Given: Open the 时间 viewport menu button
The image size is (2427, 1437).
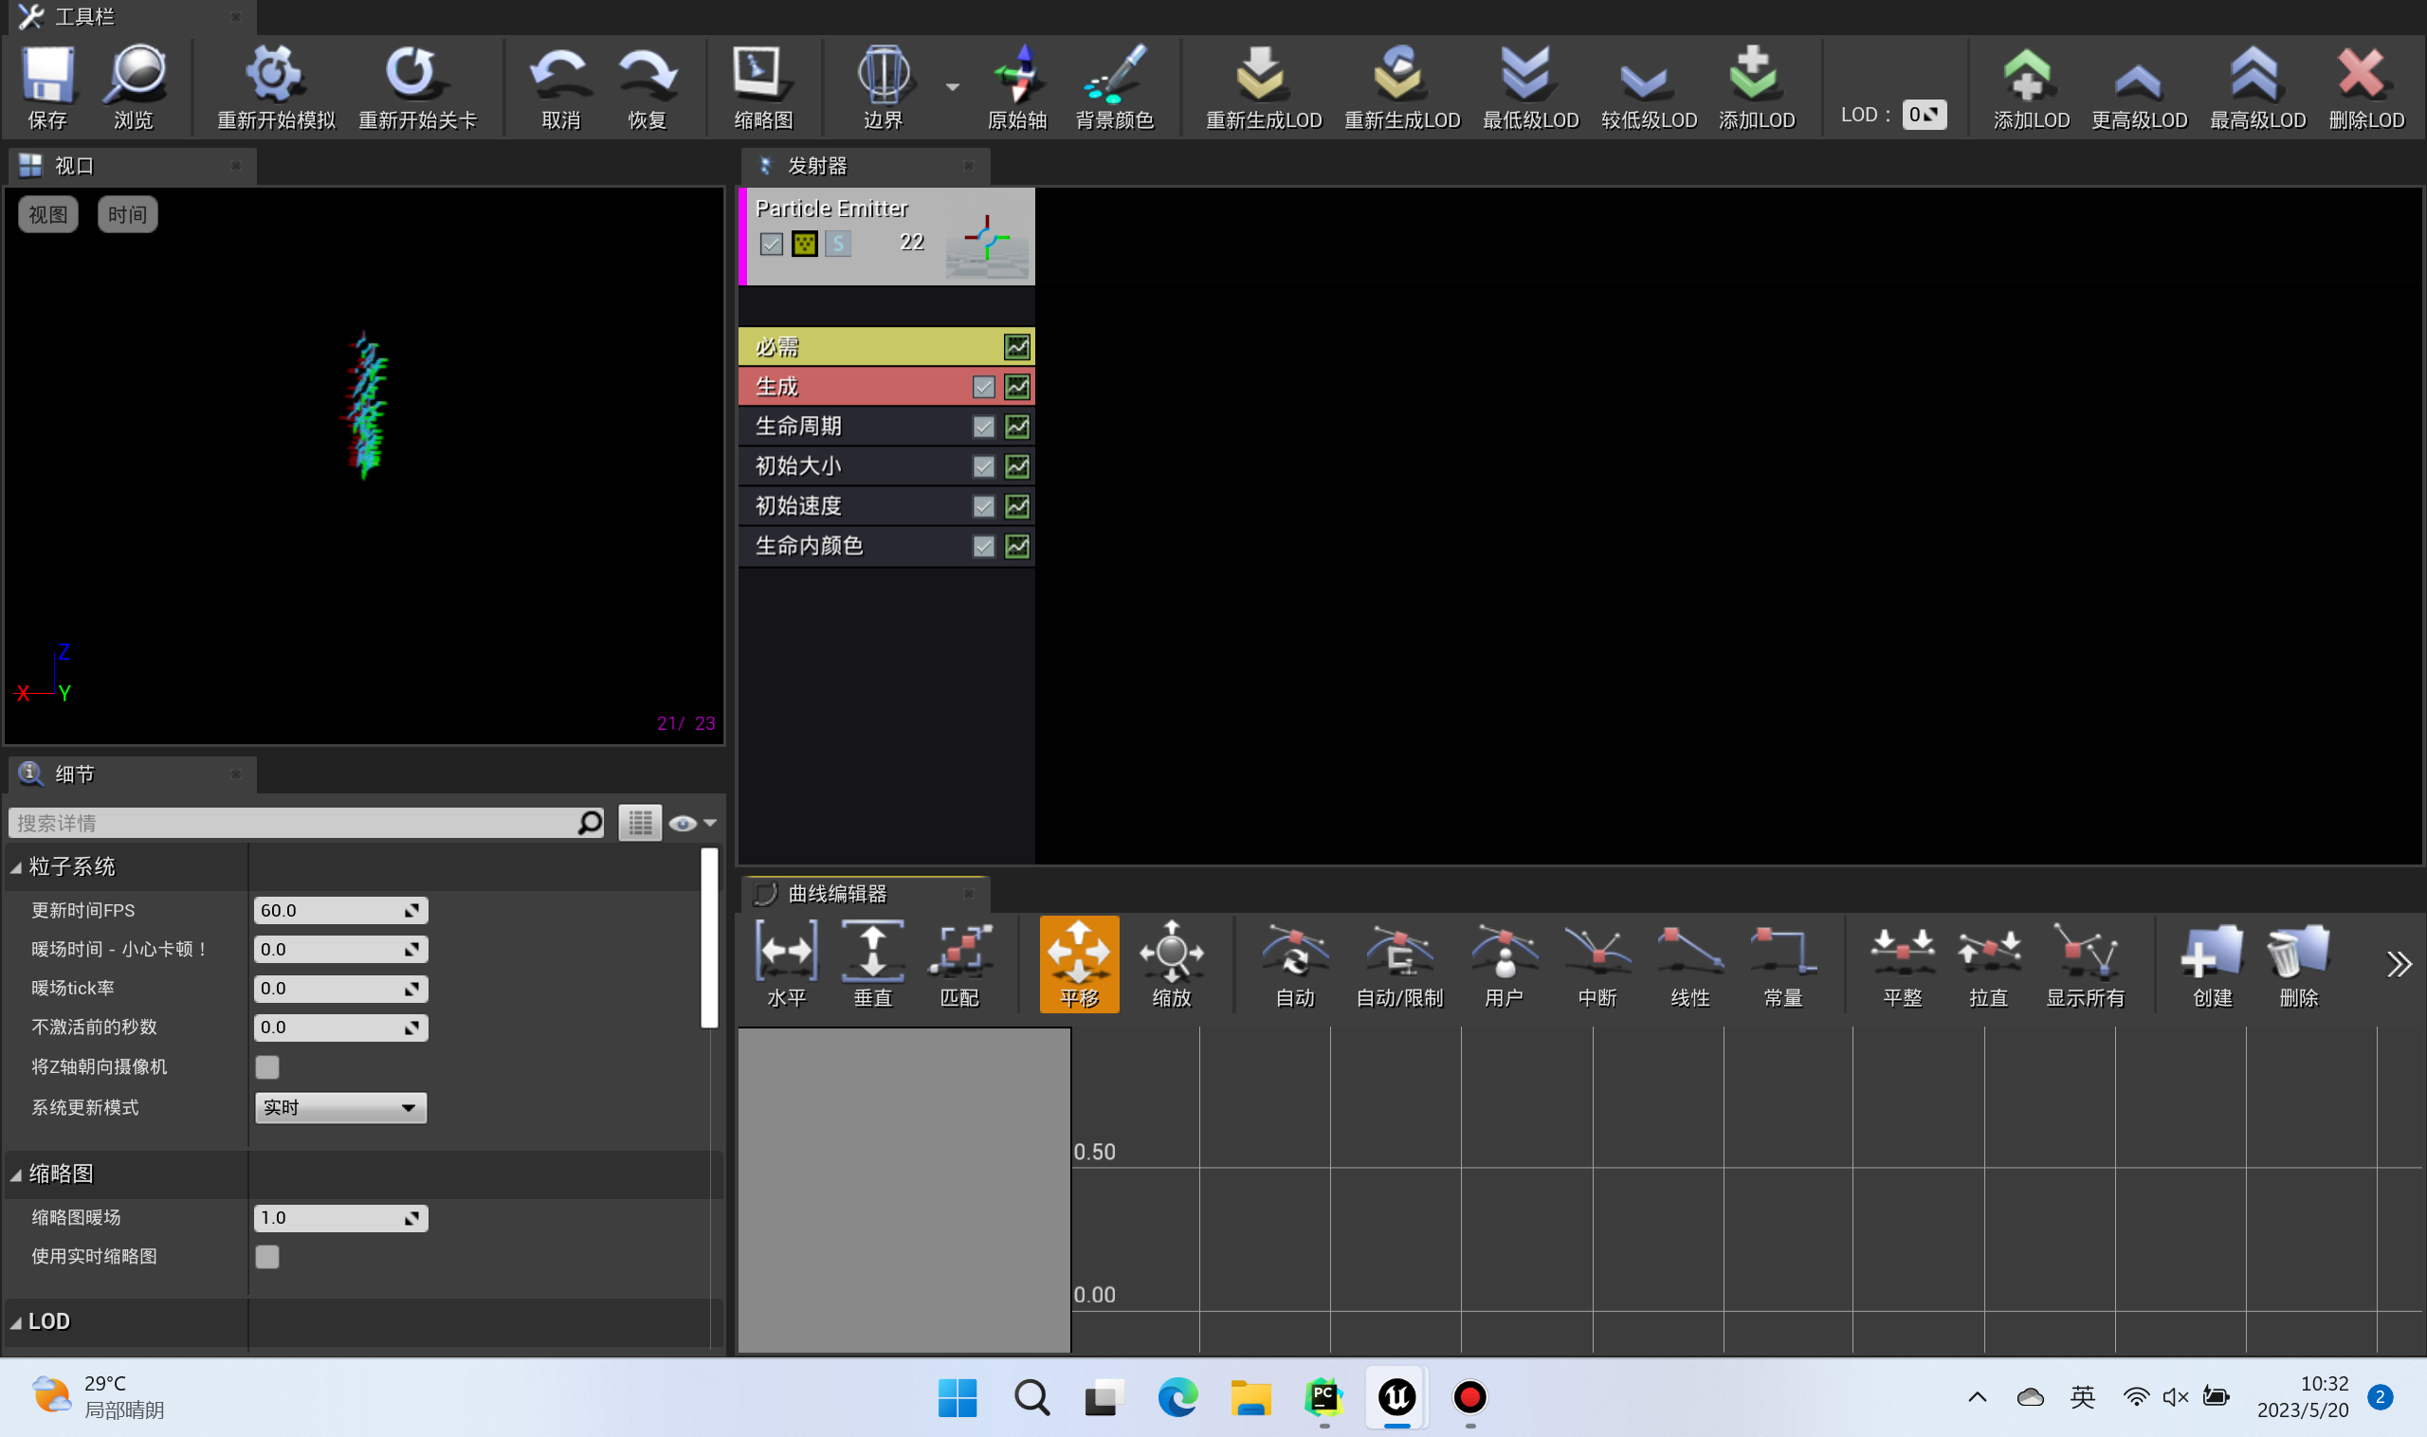Looking at the screenshot, I should click(x=127, y=214).
